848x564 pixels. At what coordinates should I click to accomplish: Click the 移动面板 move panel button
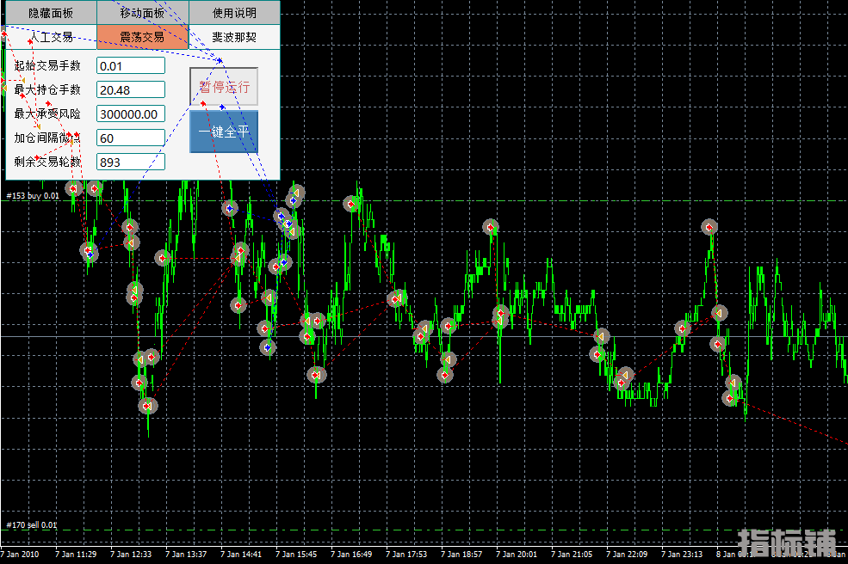tap(142, 13)
